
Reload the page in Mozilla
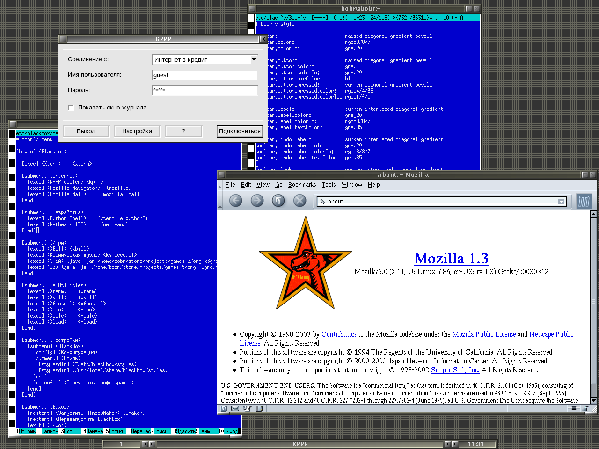pyautogui.click(x=278, y=201)
